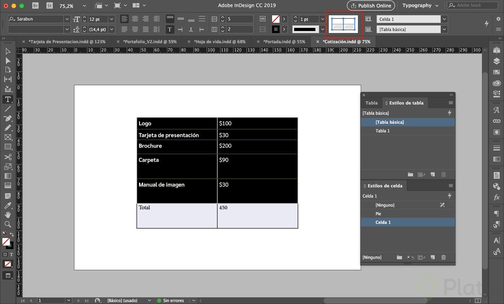504x304 pixels.
Task: Switch to the Tabla panel tab
Action: pyautogui.click(x=371, y=103)
